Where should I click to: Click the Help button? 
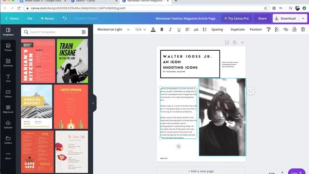click(297, 172)
